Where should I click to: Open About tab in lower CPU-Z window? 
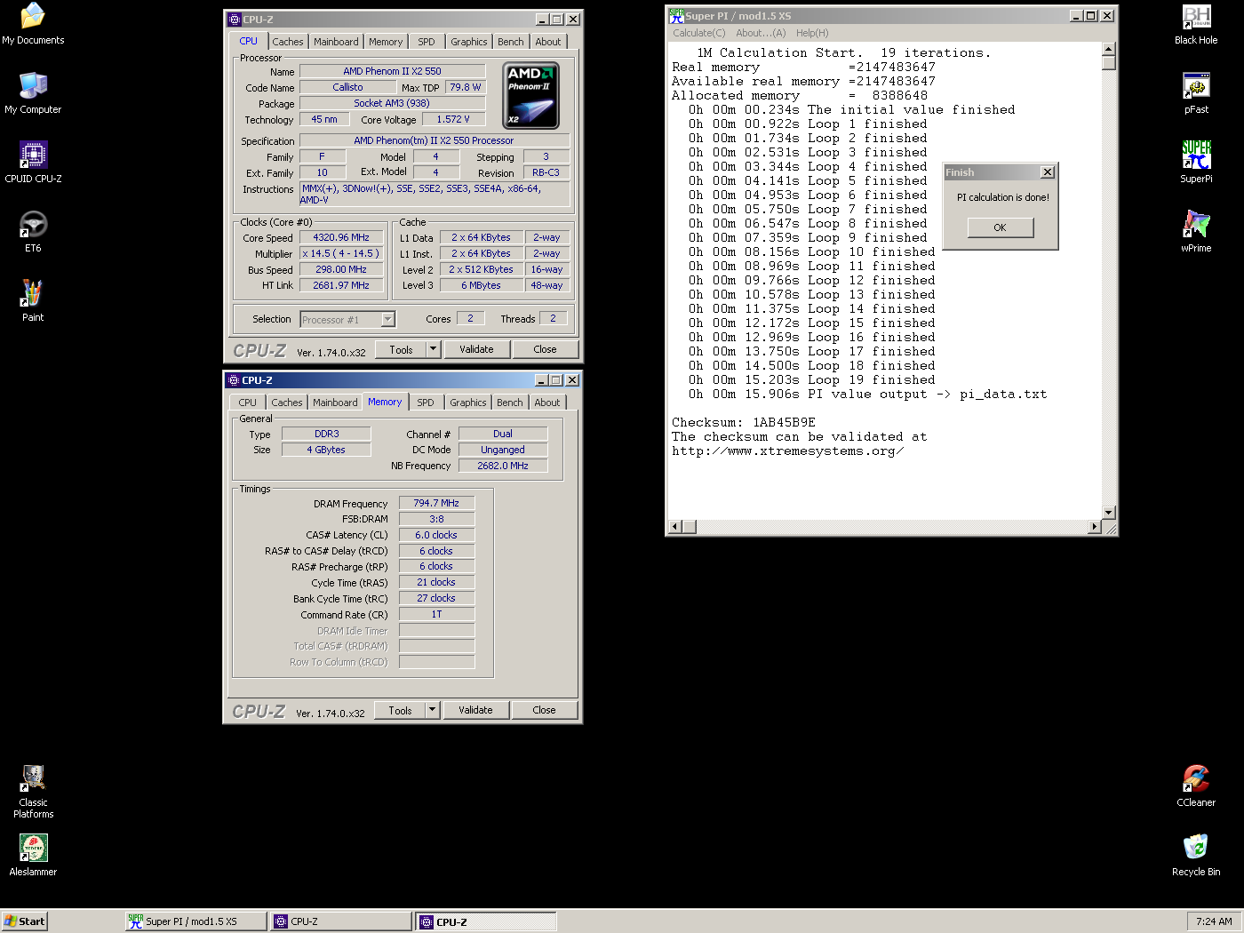tap(547, 403)
